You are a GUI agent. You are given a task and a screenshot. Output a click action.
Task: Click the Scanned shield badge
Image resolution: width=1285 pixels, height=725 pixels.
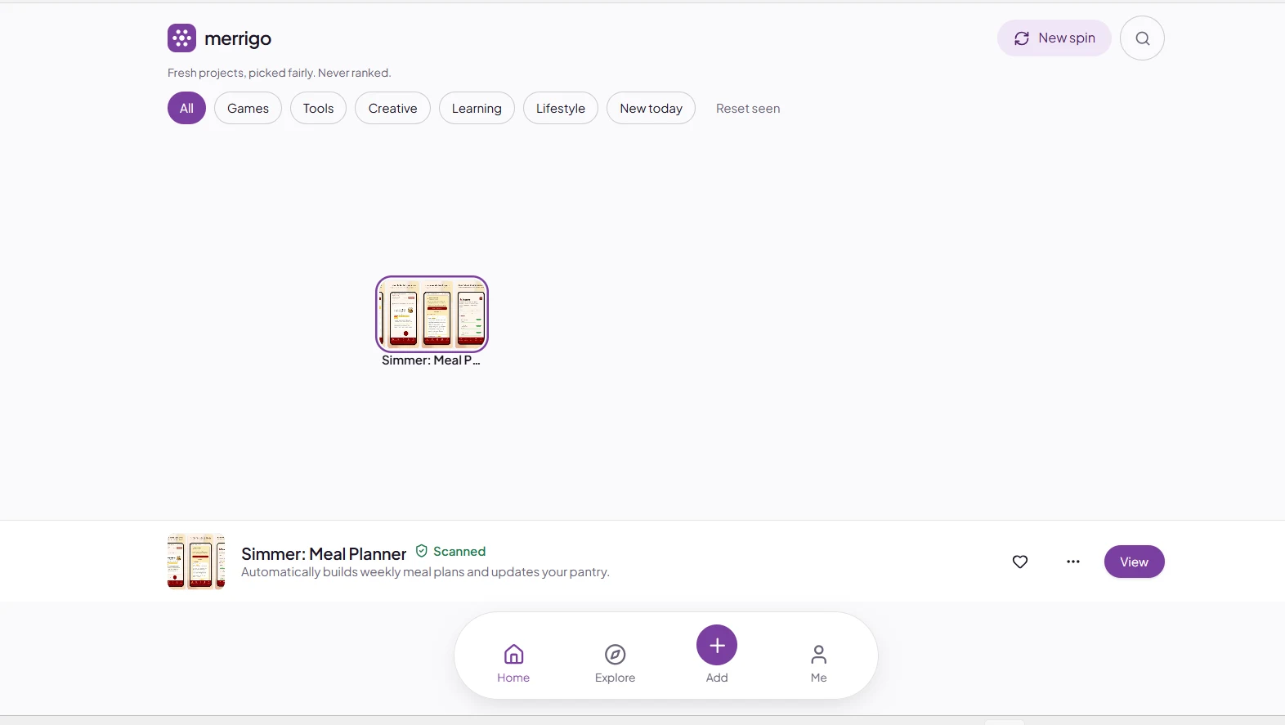[x=450, y=552]
